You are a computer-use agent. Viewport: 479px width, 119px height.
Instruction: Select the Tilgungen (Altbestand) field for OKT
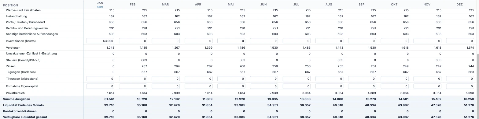[x=395, y=79]
